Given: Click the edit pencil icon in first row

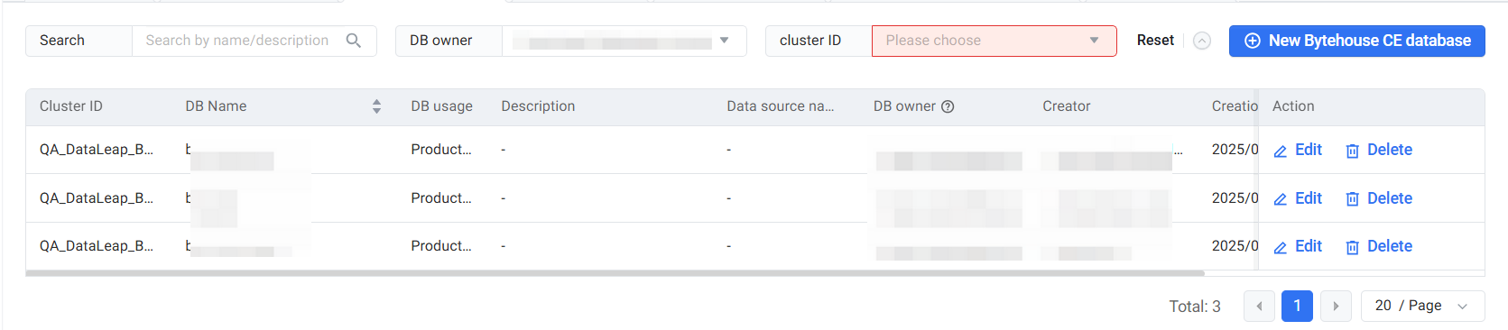Looking at the screenshot, I should (x=1280, y=151).
